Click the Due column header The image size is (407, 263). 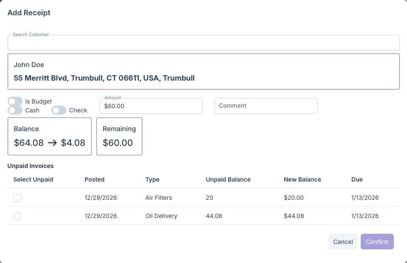[357, 179]
